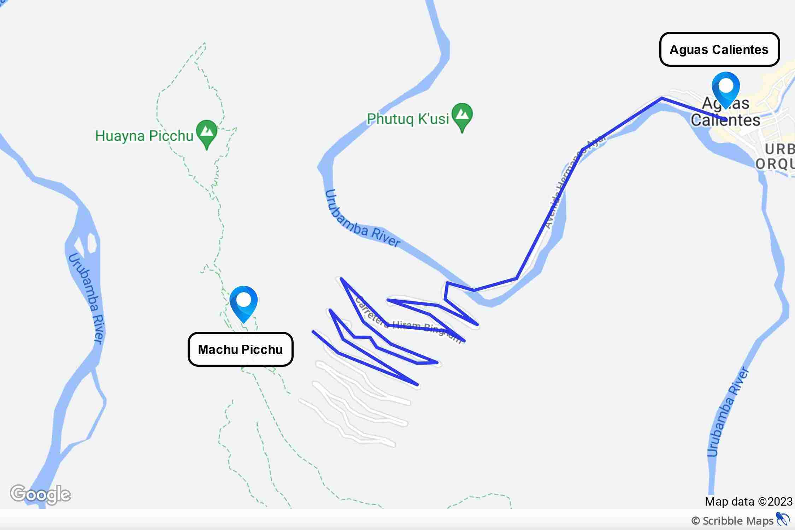
Task: Click the Google logo
Action: (40, 494)
